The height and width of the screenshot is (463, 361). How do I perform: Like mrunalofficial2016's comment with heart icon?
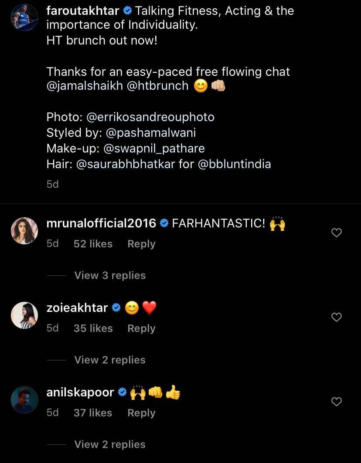point(336,233)
